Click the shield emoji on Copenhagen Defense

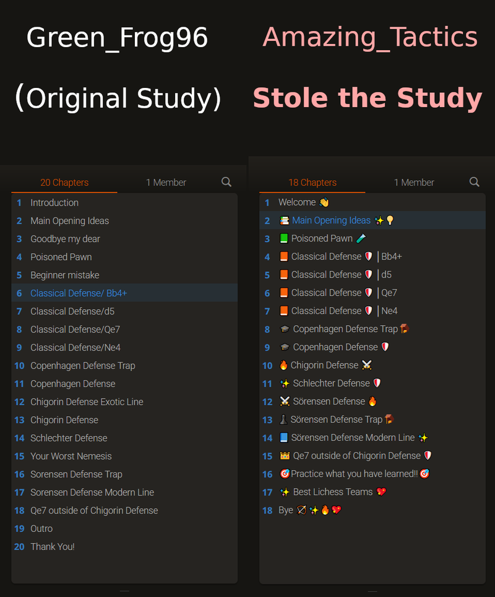click(385, 346)
